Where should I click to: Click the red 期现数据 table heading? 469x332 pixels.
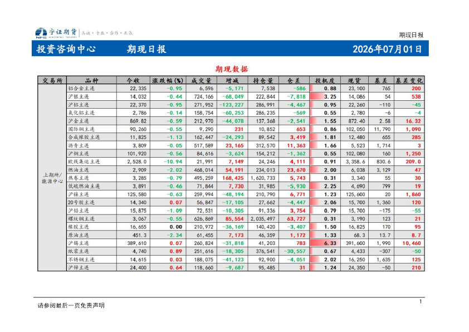(x=232, y=69)
